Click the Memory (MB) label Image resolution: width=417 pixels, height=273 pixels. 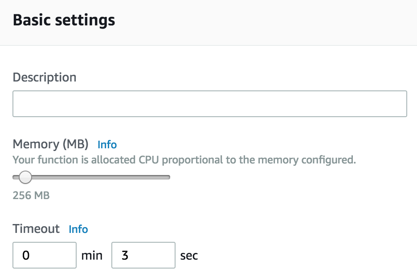pyautogui.click(x=50, y=144)
